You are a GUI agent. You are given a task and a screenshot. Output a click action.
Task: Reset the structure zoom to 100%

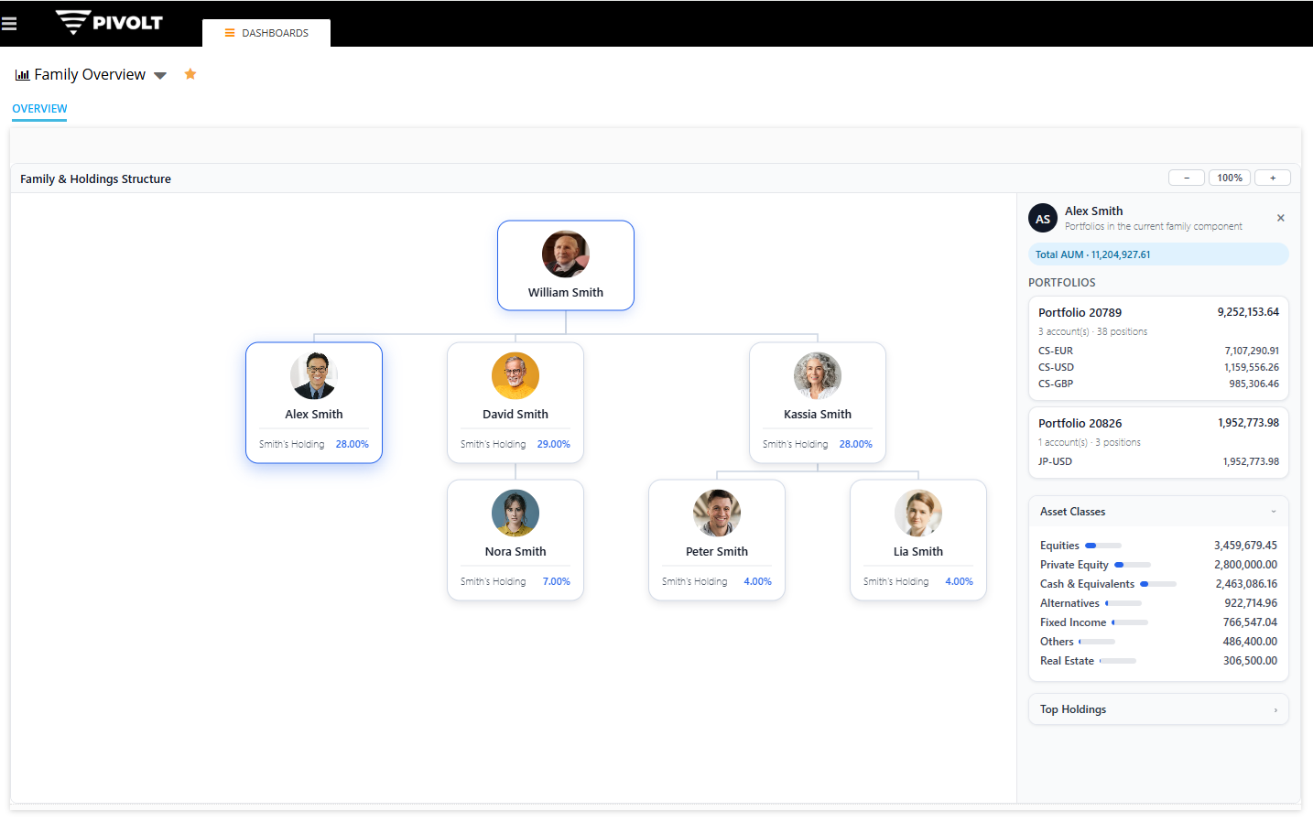(1230, 177)
